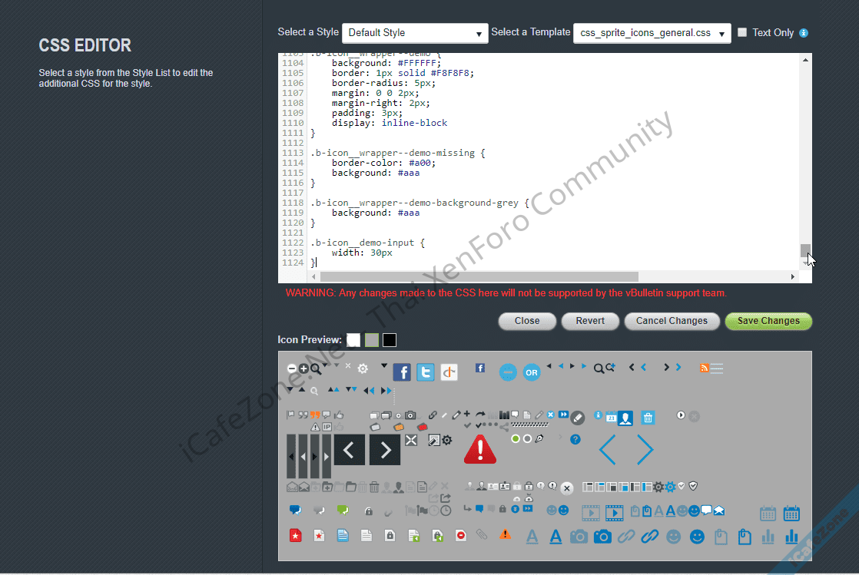Click the blue info icon beside Text Only
859x575 pixels.
click(x=804, y=33)
